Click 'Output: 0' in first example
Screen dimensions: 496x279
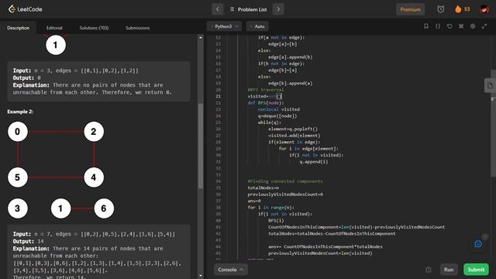pos(27,77)
